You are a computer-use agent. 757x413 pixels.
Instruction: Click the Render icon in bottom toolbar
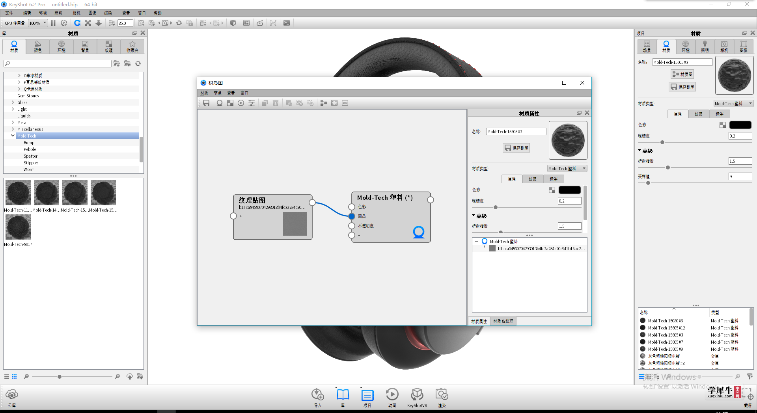(442, 394)
